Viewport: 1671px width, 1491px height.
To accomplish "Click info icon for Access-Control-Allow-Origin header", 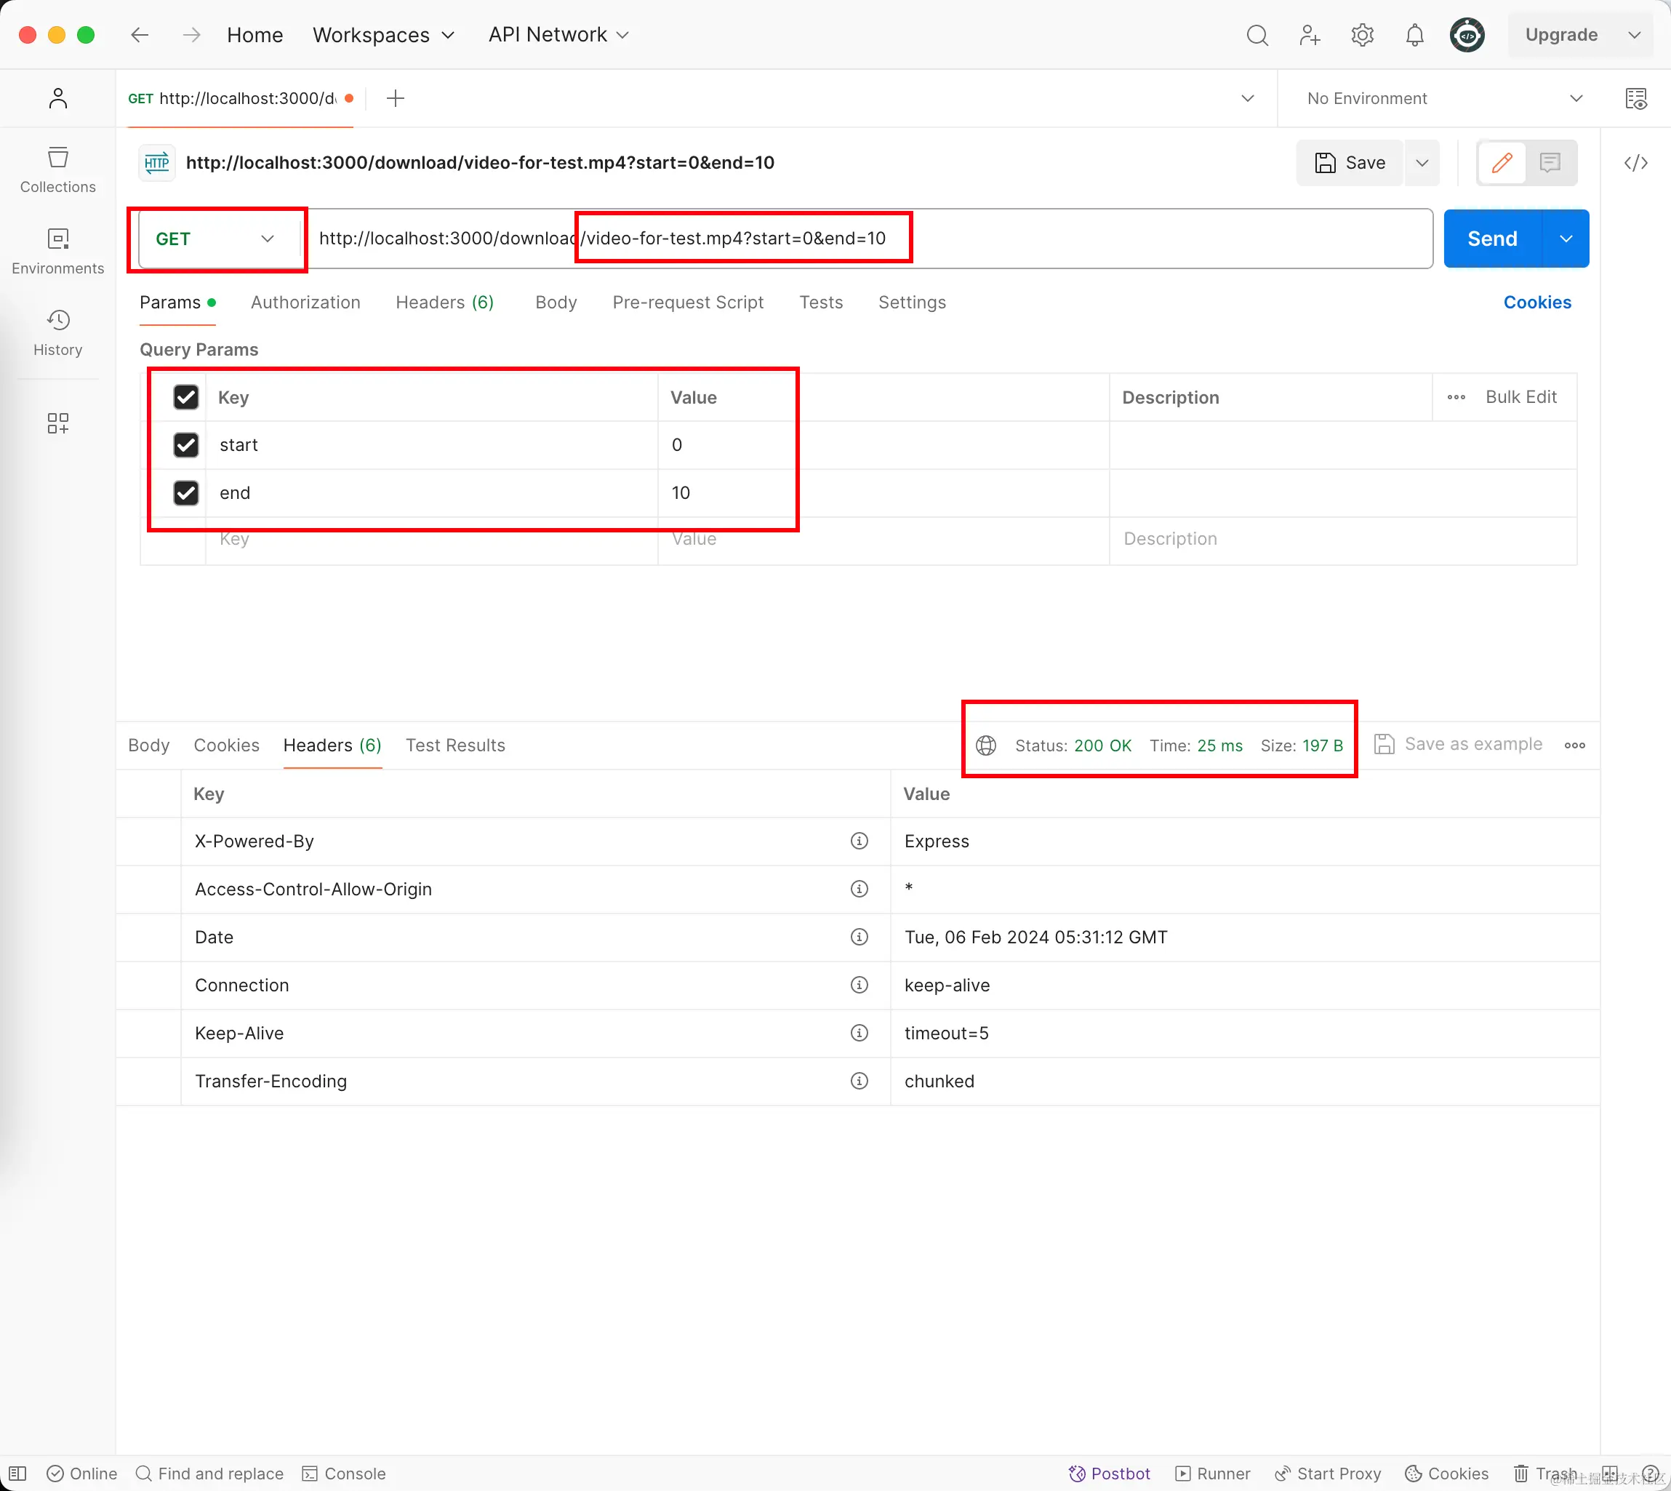I will (859, 889).
